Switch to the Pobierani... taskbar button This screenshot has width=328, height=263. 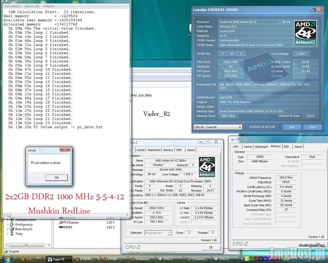click(142, 259)
